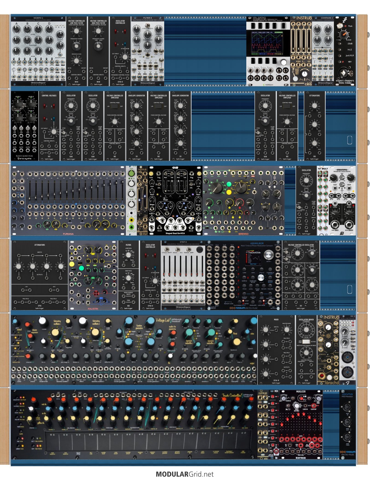This screenshot has width=370, height=480.
Task: Click the Rossum logo on the Assimil8or
Action: (243, 308)
